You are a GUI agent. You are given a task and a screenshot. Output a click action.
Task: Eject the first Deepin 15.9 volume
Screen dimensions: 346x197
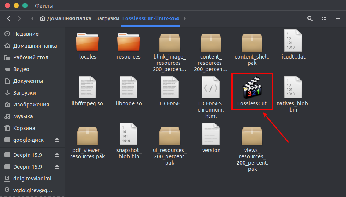(x=57, y=155)
